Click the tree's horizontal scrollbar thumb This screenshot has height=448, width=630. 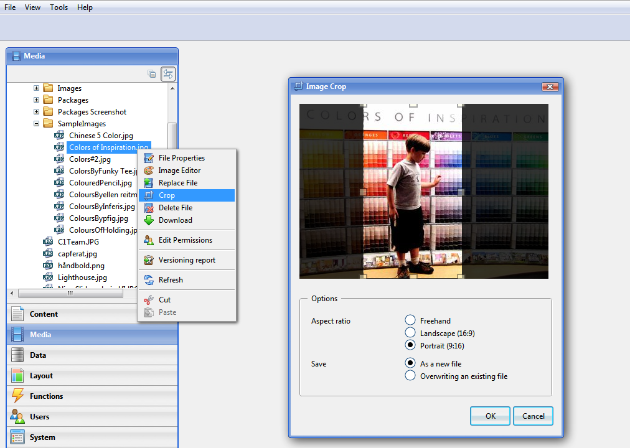[x=70, y=293]
